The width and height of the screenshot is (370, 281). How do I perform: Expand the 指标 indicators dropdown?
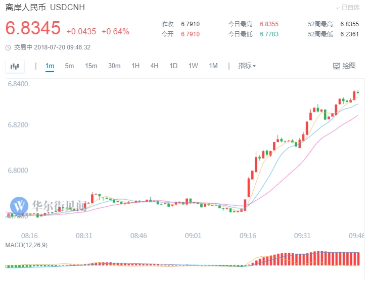[247, 66]
